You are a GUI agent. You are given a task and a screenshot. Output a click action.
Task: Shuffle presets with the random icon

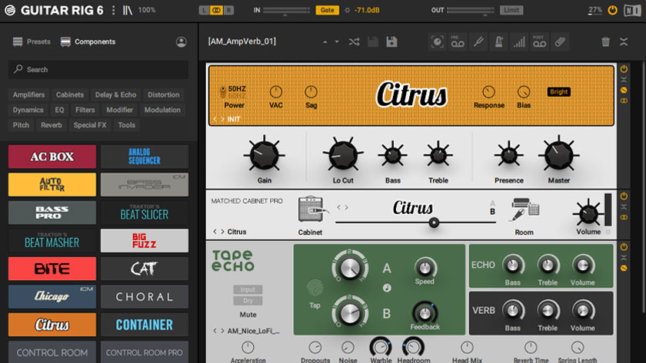coord(354,41)
